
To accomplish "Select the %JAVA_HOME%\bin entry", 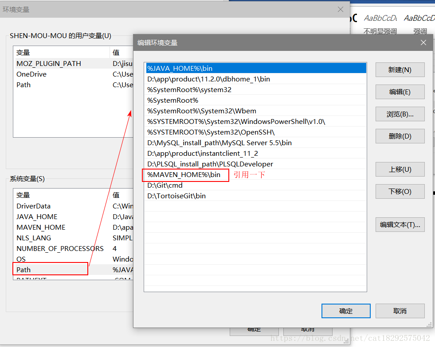I will (255, 69).
